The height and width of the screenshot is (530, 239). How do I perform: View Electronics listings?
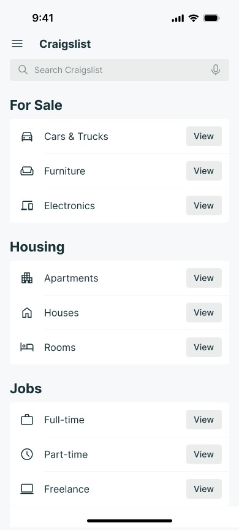click(x=204, y=205)
